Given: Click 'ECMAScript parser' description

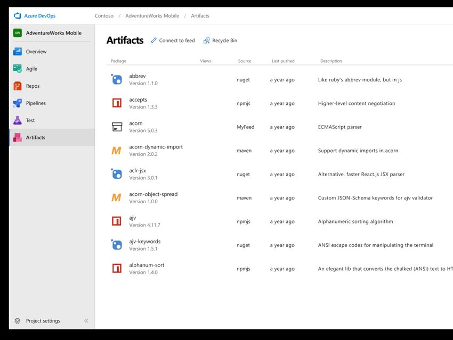Looking at the screenshot, I should [x=340, y=127].
